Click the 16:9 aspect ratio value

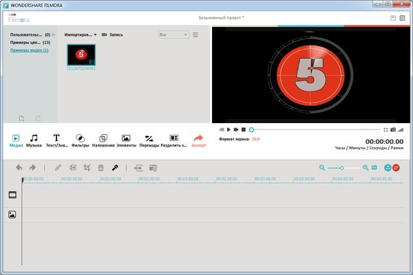(255, 139)
